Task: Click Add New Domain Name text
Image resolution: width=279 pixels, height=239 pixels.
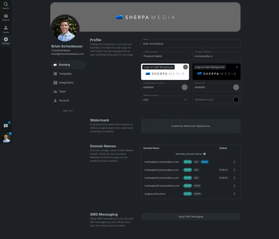Action: coord(189,154)
